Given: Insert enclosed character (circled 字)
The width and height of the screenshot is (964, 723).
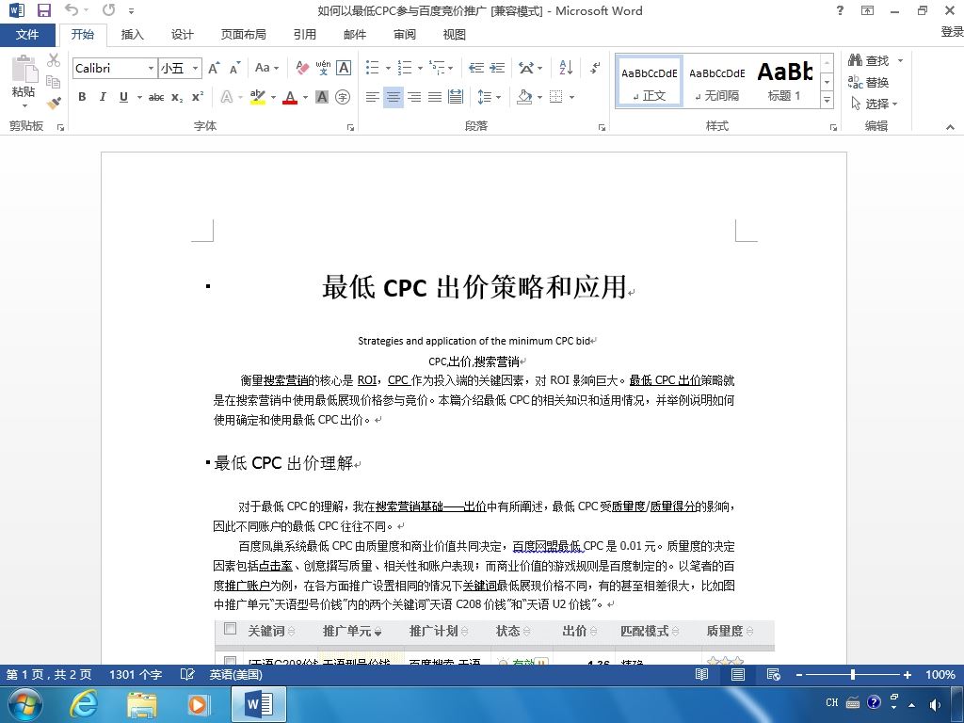Looking at the screenshot, I should point(343,97).
